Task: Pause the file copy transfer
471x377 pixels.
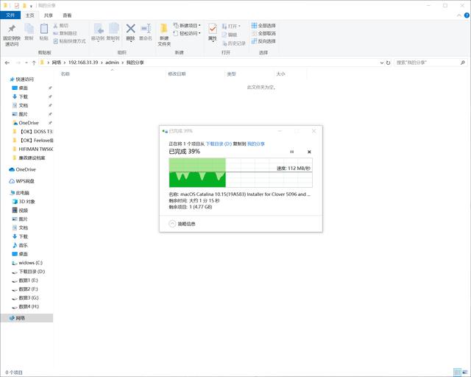Action: click(x=292, y=152)
